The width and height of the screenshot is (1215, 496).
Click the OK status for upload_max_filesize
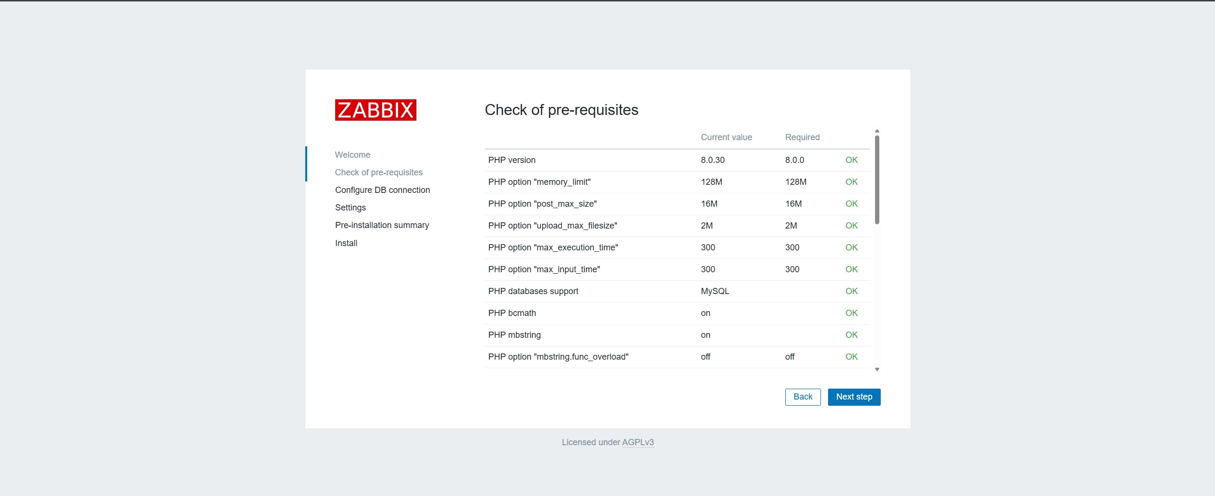[x=851, y=226]
